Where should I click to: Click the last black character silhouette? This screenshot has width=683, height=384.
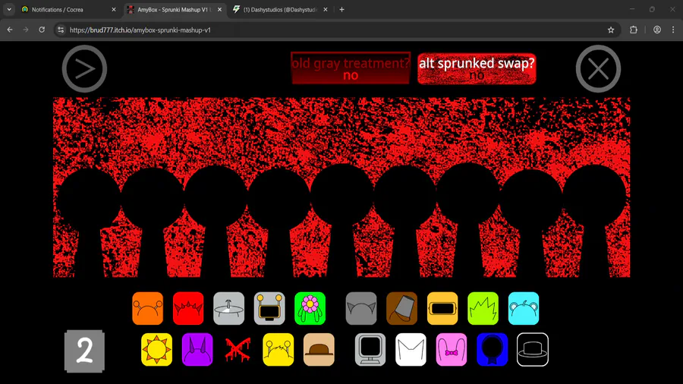pos(595,220)
